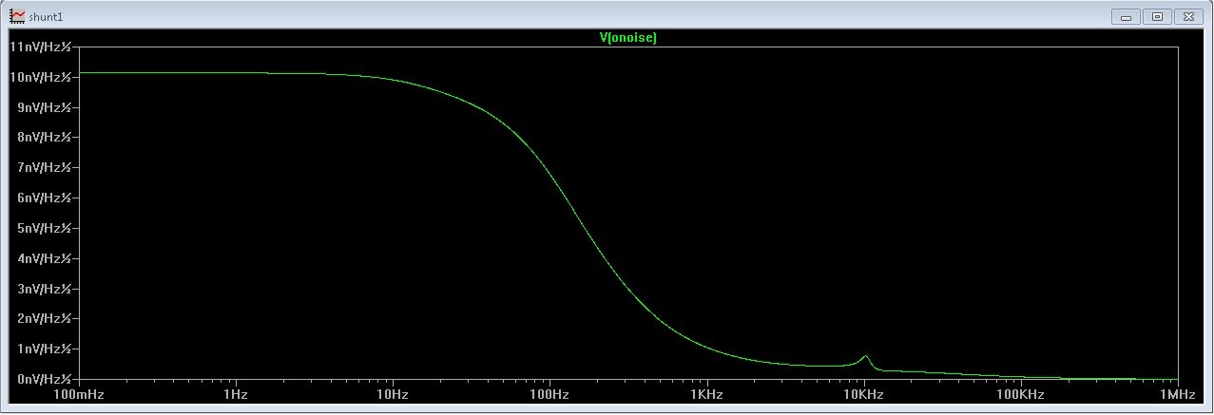Click the 10KHz frequency axis label
Viewport: 1214px width, 415px height.
[x=863, y=394]
